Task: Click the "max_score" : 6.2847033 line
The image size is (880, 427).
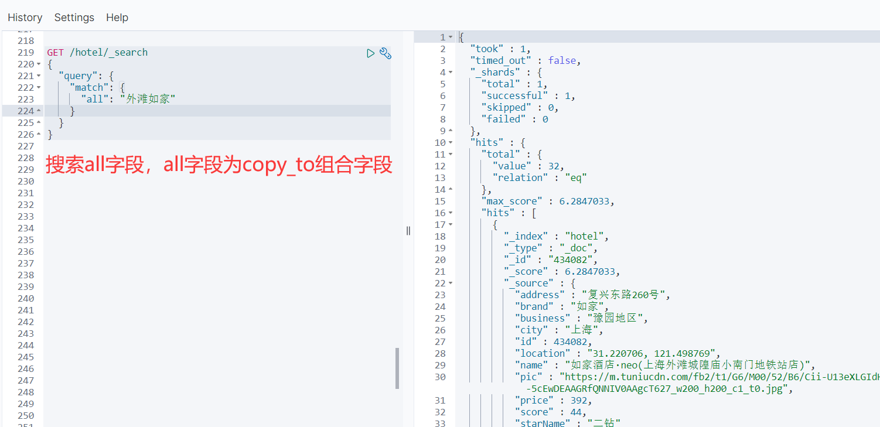Action: click(548, 201)
